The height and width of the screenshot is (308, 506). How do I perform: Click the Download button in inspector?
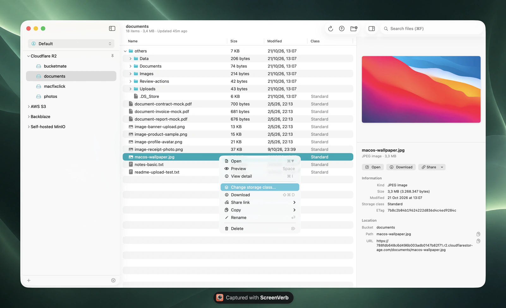pyautogui.click(x=401, y=167)
